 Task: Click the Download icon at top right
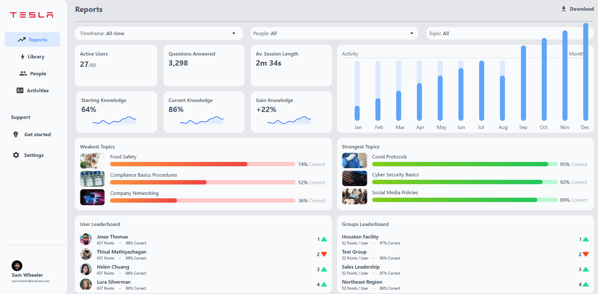coord(563,8)
